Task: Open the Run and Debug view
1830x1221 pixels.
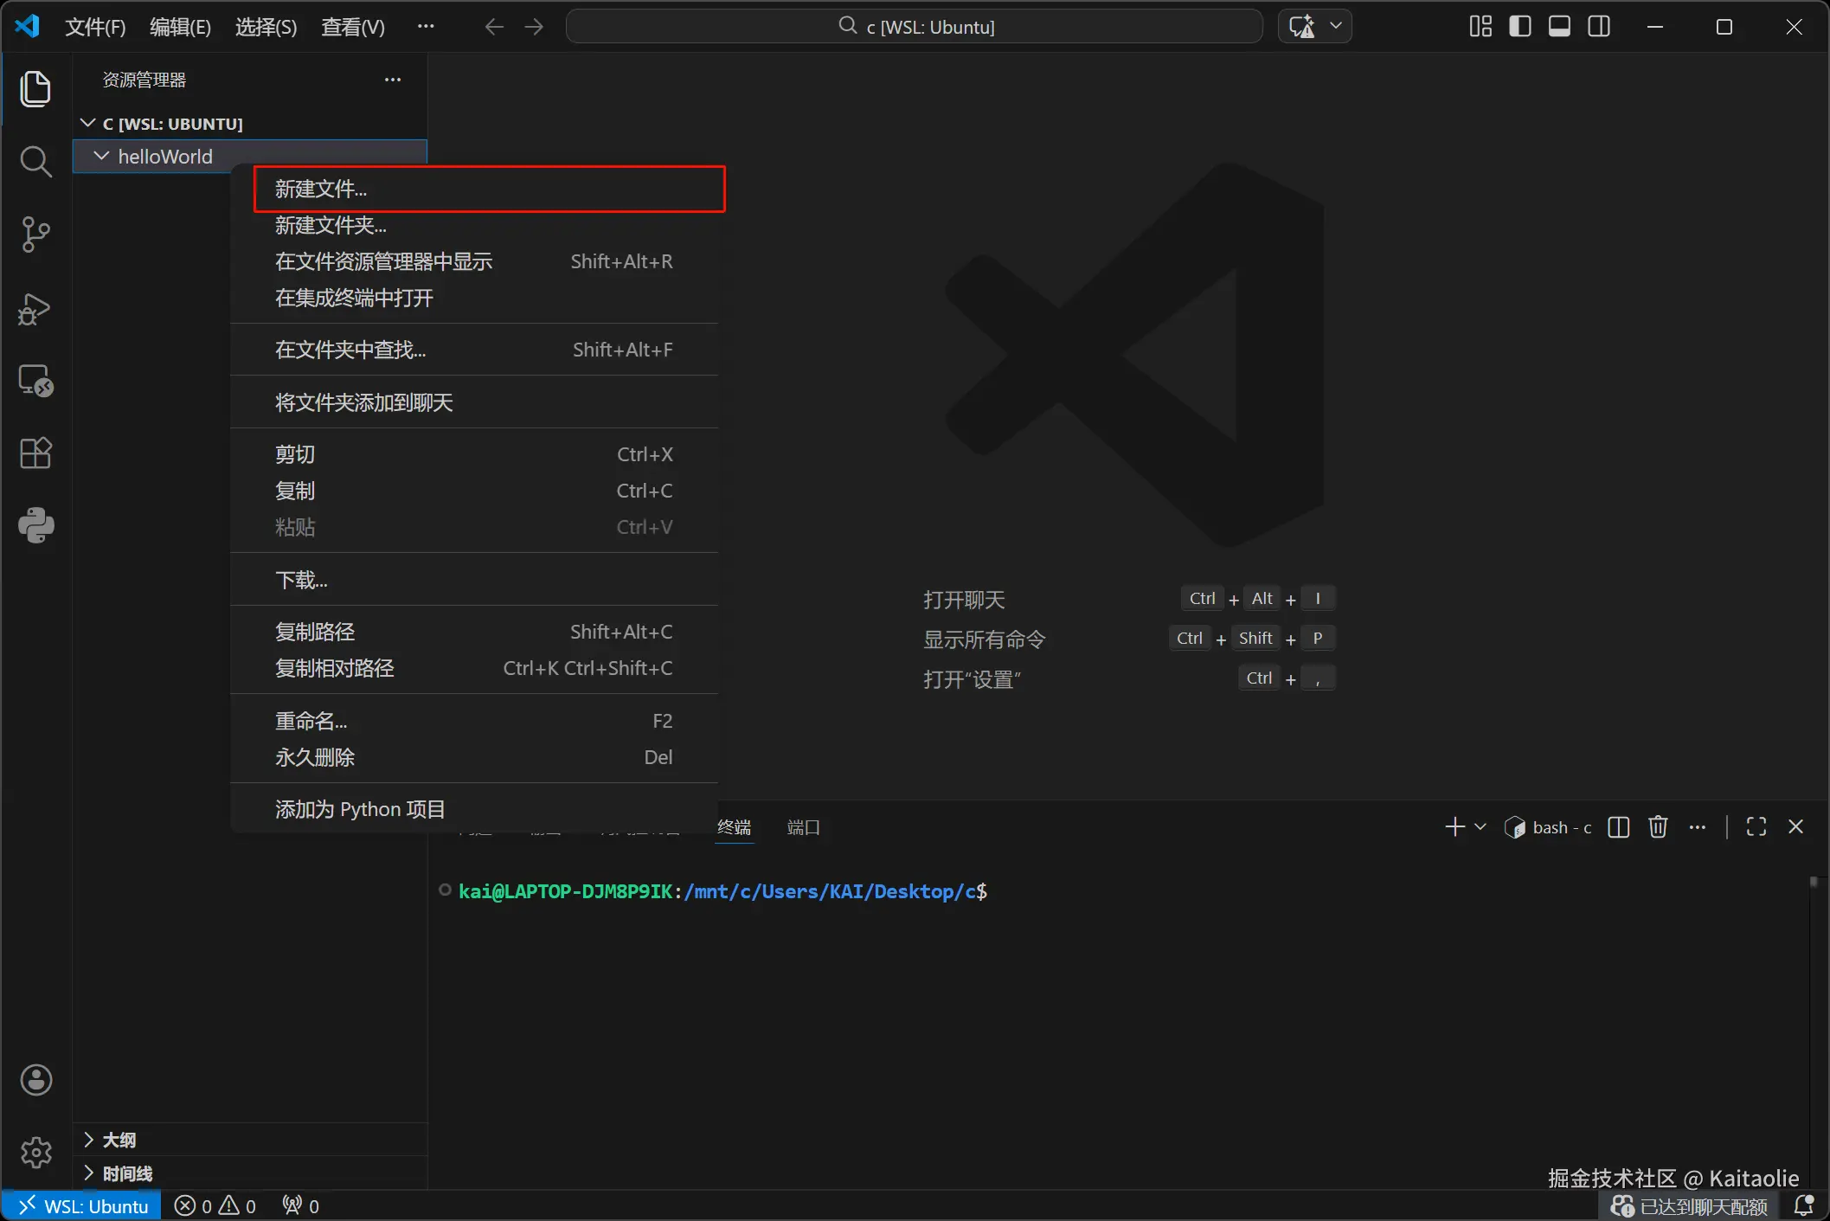Action: point(35,308)
